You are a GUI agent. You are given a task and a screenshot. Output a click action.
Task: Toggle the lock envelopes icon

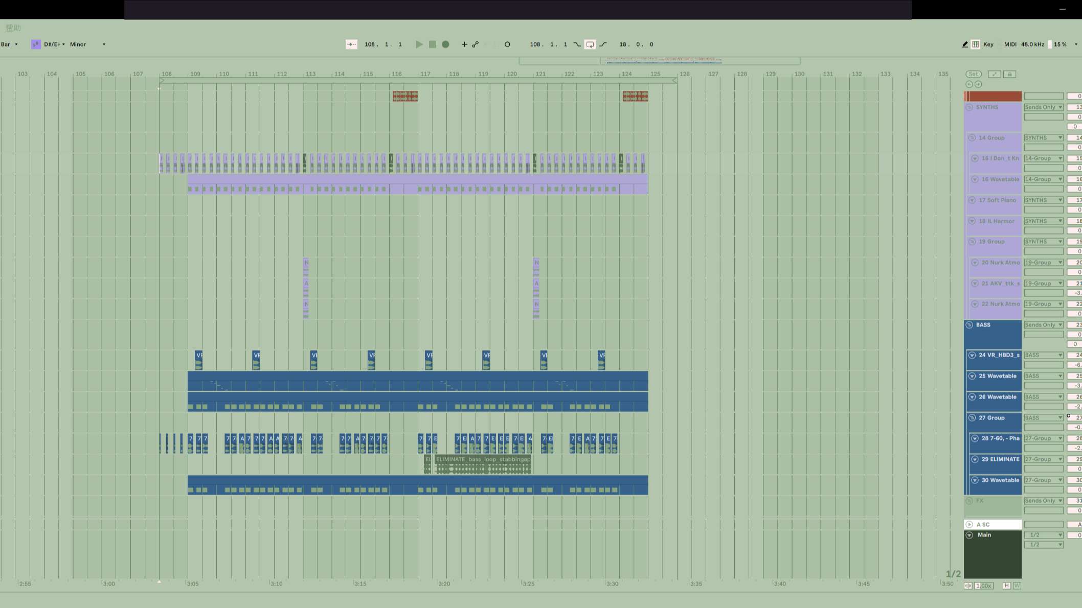[x=1009, y=74]
